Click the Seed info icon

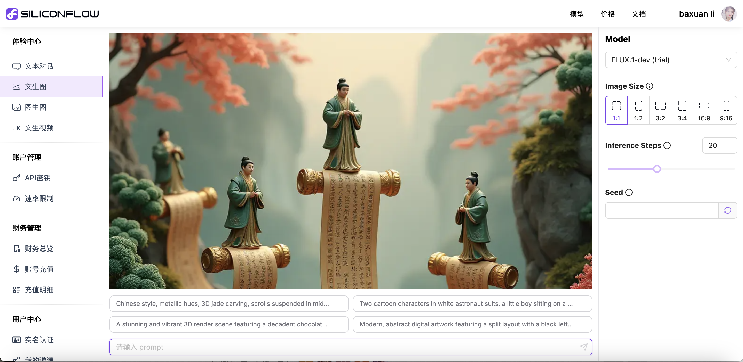pyautogui.click(x=629, y=192)
